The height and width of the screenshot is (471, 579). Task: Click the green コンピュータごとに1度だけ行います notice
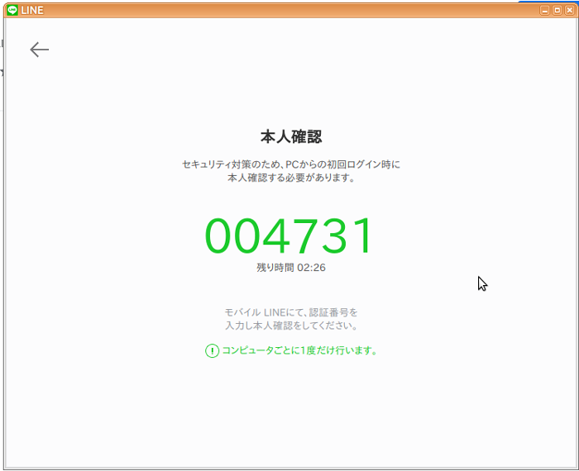[x=299, y=350]
